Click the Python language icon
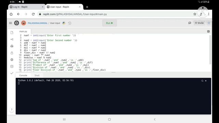The width and height of the screenshot is (219, 123). 64,23
